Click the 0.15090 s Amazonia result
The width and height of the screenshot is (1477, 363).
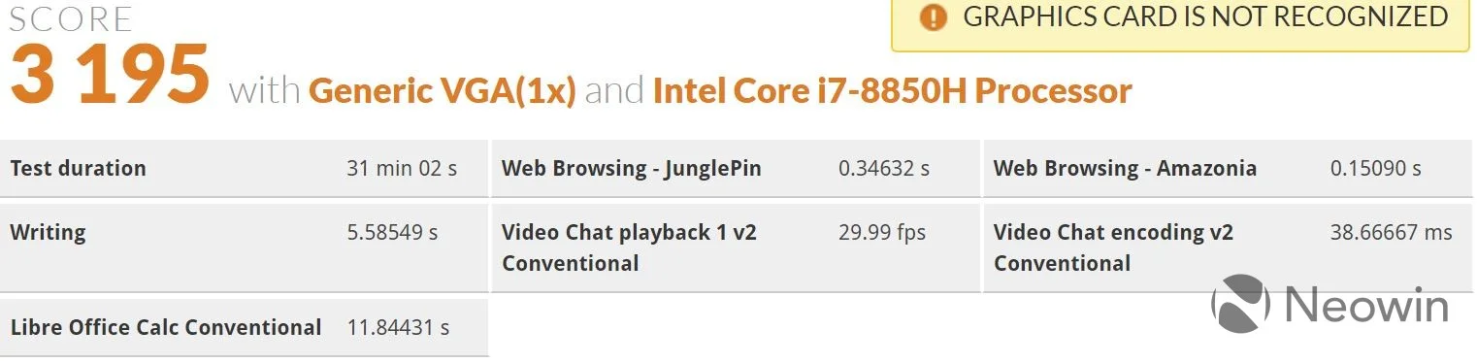click(x=1376, y=169)
